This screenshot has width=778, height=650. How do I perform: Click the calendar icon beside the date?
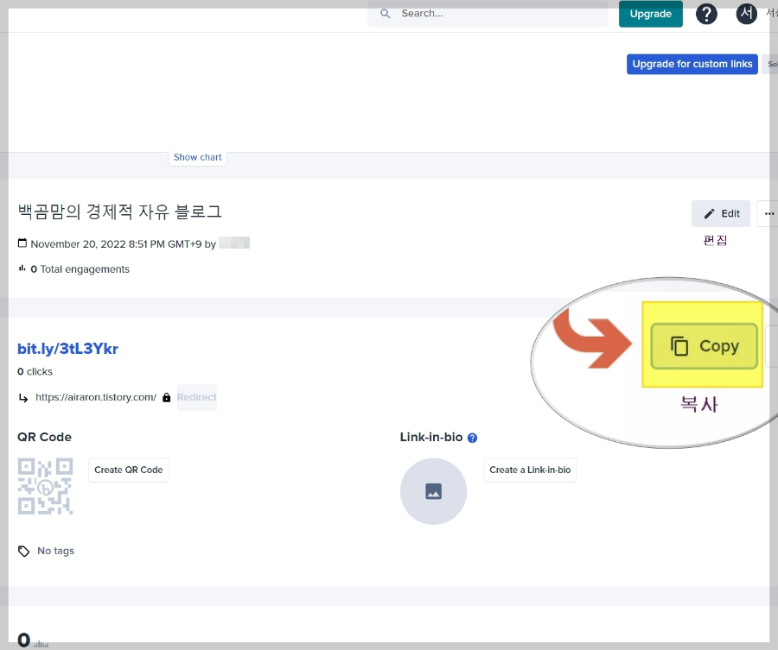22,243
